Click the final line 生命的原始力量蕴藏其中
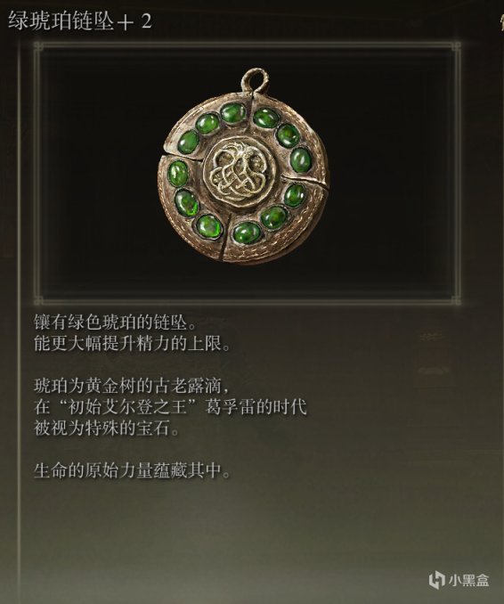 click(132, 470)
